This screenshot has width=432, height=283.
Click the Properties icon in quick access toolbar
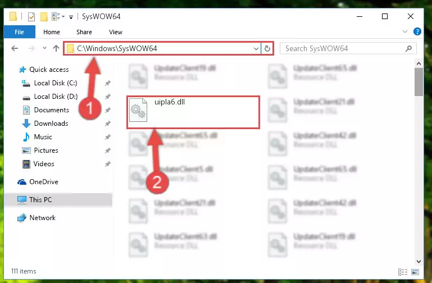click(31, 17)
